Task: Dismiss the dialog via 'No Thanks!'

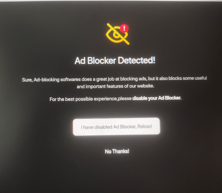Action: tap(117, 151)
